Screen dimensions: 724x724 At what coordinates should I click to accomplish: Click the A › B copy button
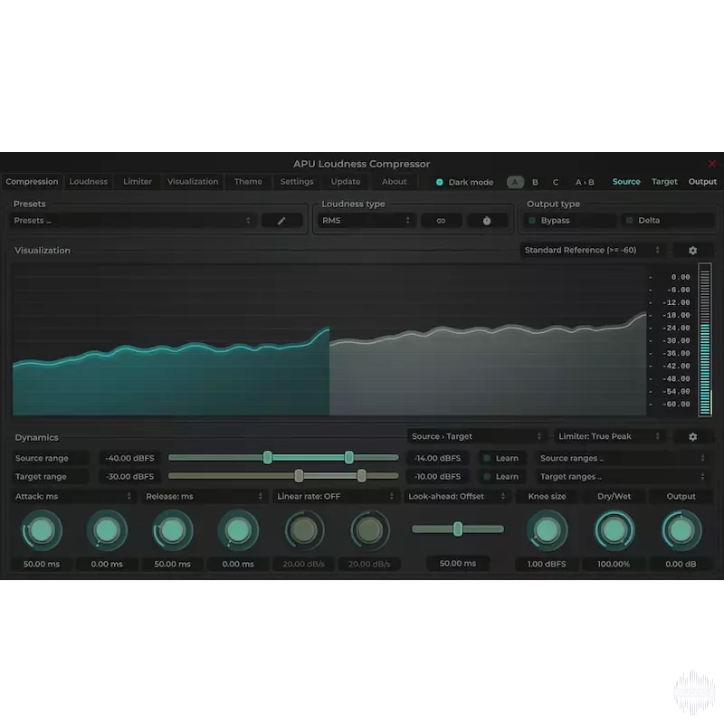[585, 182]
